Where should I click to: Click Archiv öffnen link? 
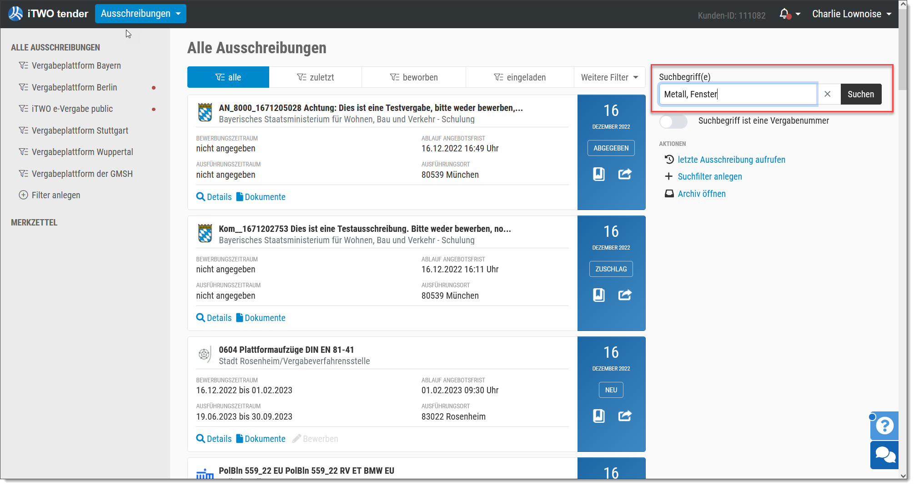pyautogui.click(x=702, y=194)
